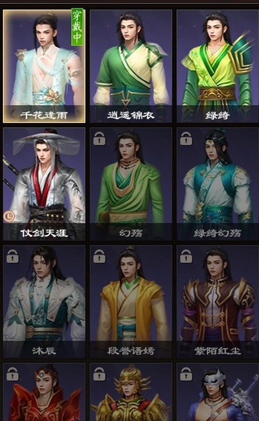Click the lock icon on golden helmet outfit
The image size is (259, 421).
99,374
